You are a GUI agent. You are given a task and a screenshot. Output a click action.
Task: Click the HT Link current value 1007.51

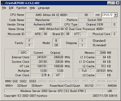39,66
